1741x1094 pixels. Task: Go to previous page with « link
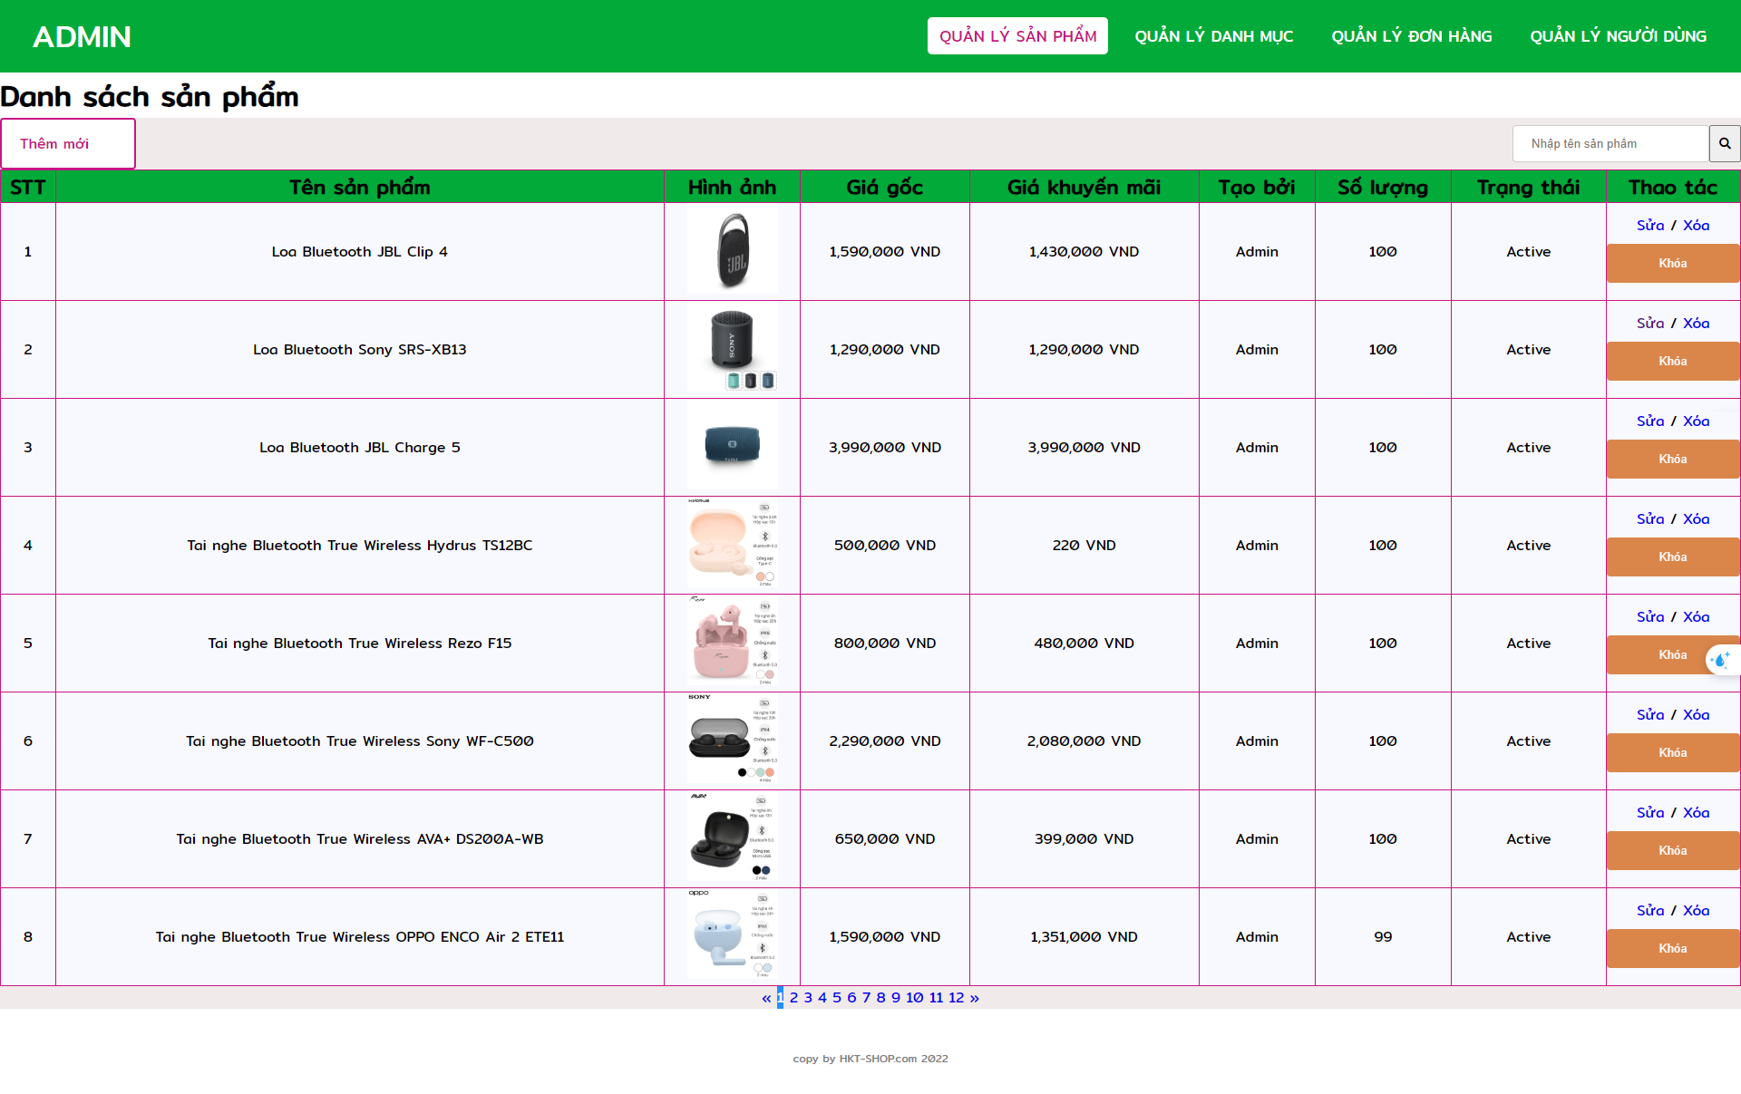coord(766,997)
